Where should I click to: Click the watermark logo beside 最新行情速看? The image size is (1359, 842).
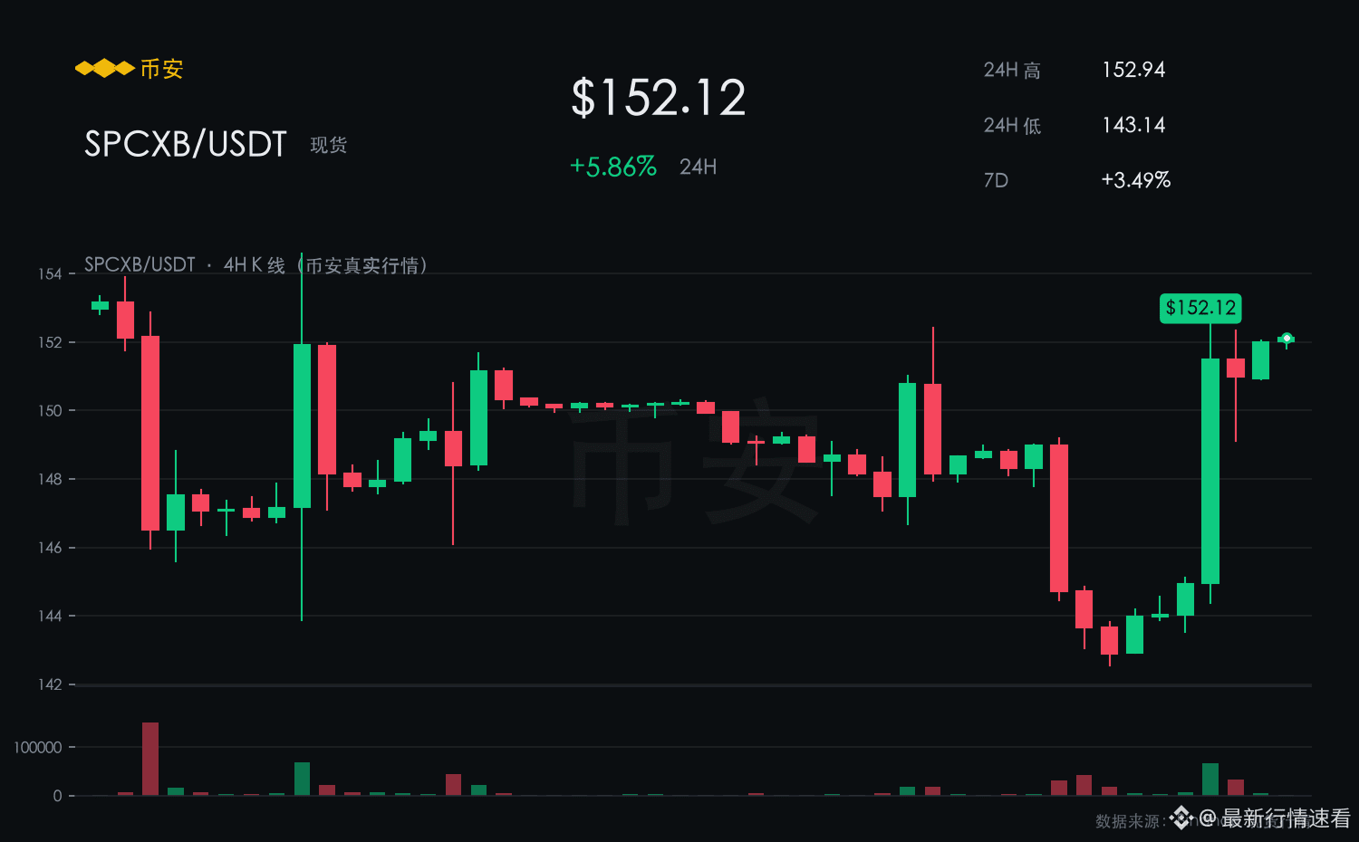tap(1181, 818)
